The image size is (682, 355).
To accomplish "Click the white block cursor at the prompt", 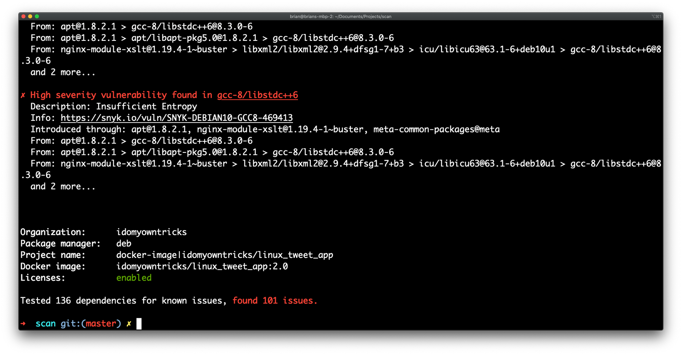I will 138,324.
